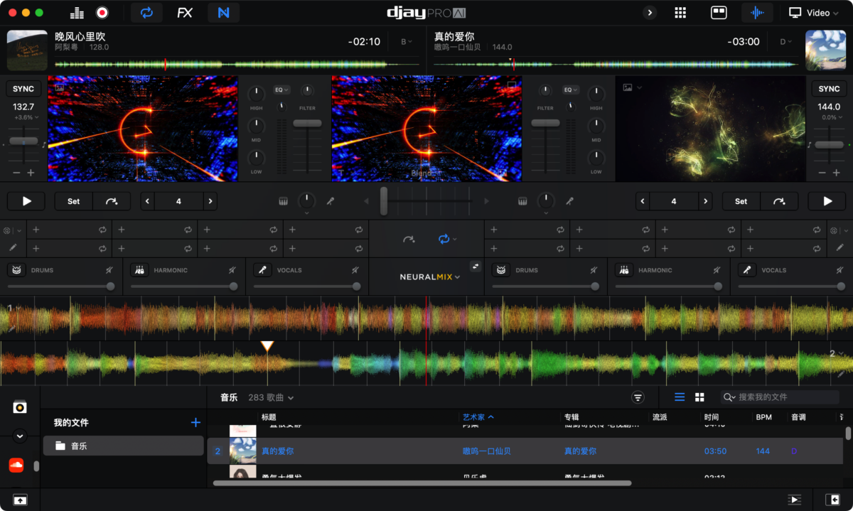Add a new folder with plus icon

[x=196, y=422]
